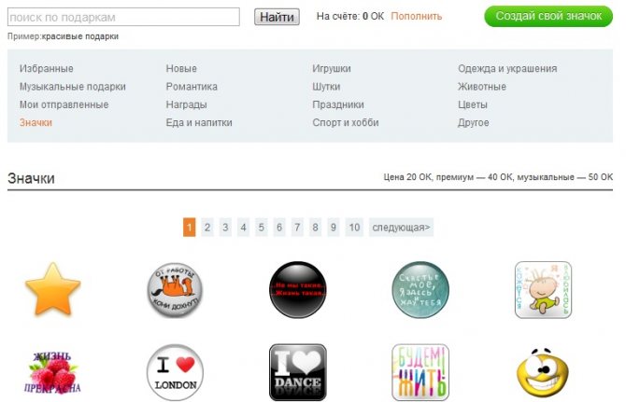Pick the I love London badge
Viewport: 626px width, 402px height.
tap(175, 372)
